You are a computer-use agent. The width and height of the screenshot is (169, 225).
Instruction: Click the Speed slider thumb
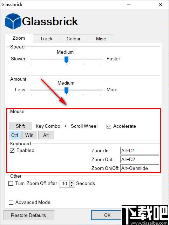(x=66, y=60)
